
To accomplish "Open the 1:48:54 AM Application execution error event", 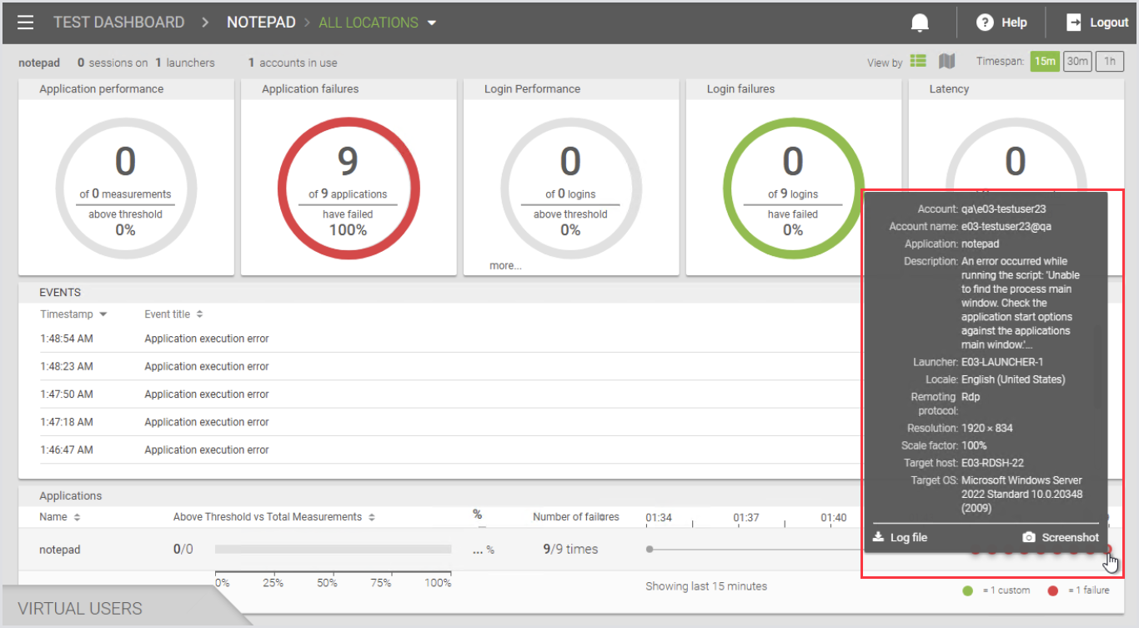I will pos(206,339).
